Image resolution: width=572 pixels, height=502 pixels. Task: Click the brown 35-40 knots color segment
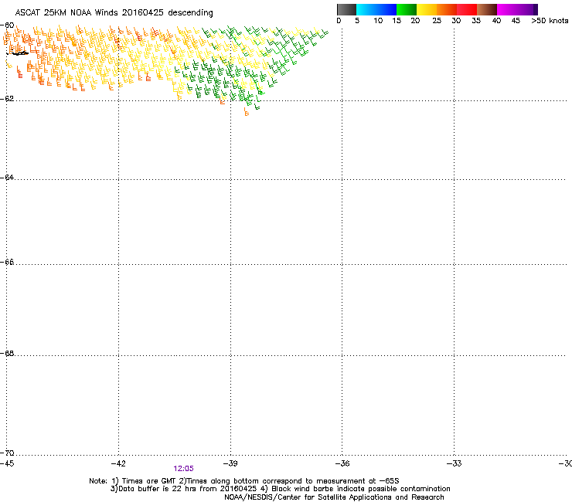pyautogui.click(x=487, y=9)
